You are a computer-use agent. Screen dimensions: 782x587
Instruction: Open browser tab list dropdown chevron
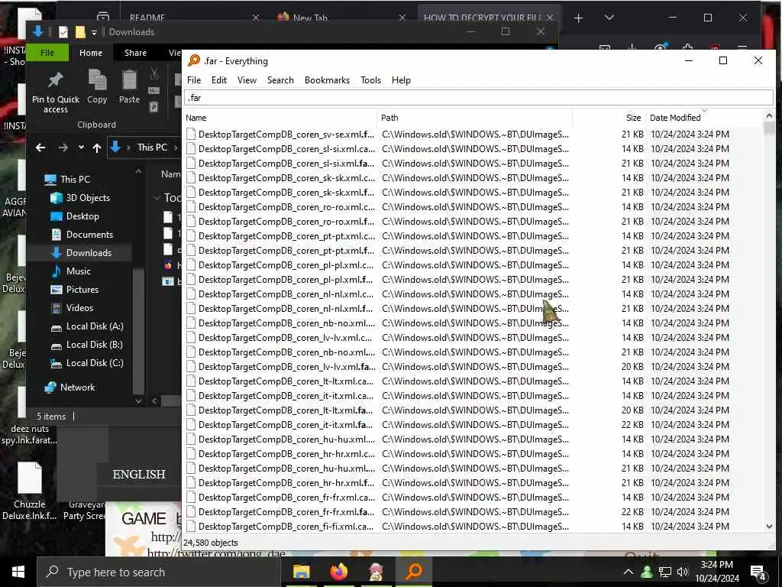click(609, 18)
